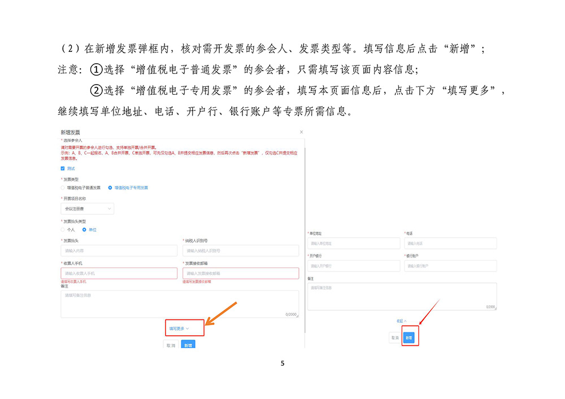The image size is (565, 399).
Task: Click the 备注 textarea above 填写更多
Action: (180, 304)
